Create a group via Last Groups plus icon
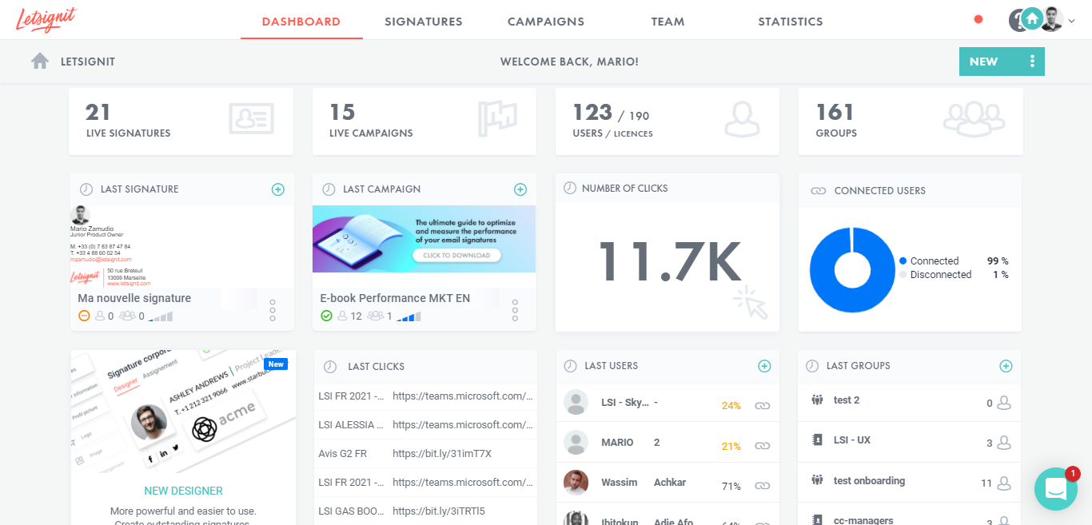The height and width of the screenshot is (525, 1092). 1006,365
